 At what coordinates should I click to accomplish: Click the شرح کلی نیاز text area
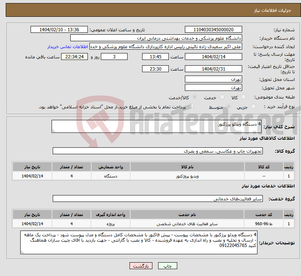(157, 126)
